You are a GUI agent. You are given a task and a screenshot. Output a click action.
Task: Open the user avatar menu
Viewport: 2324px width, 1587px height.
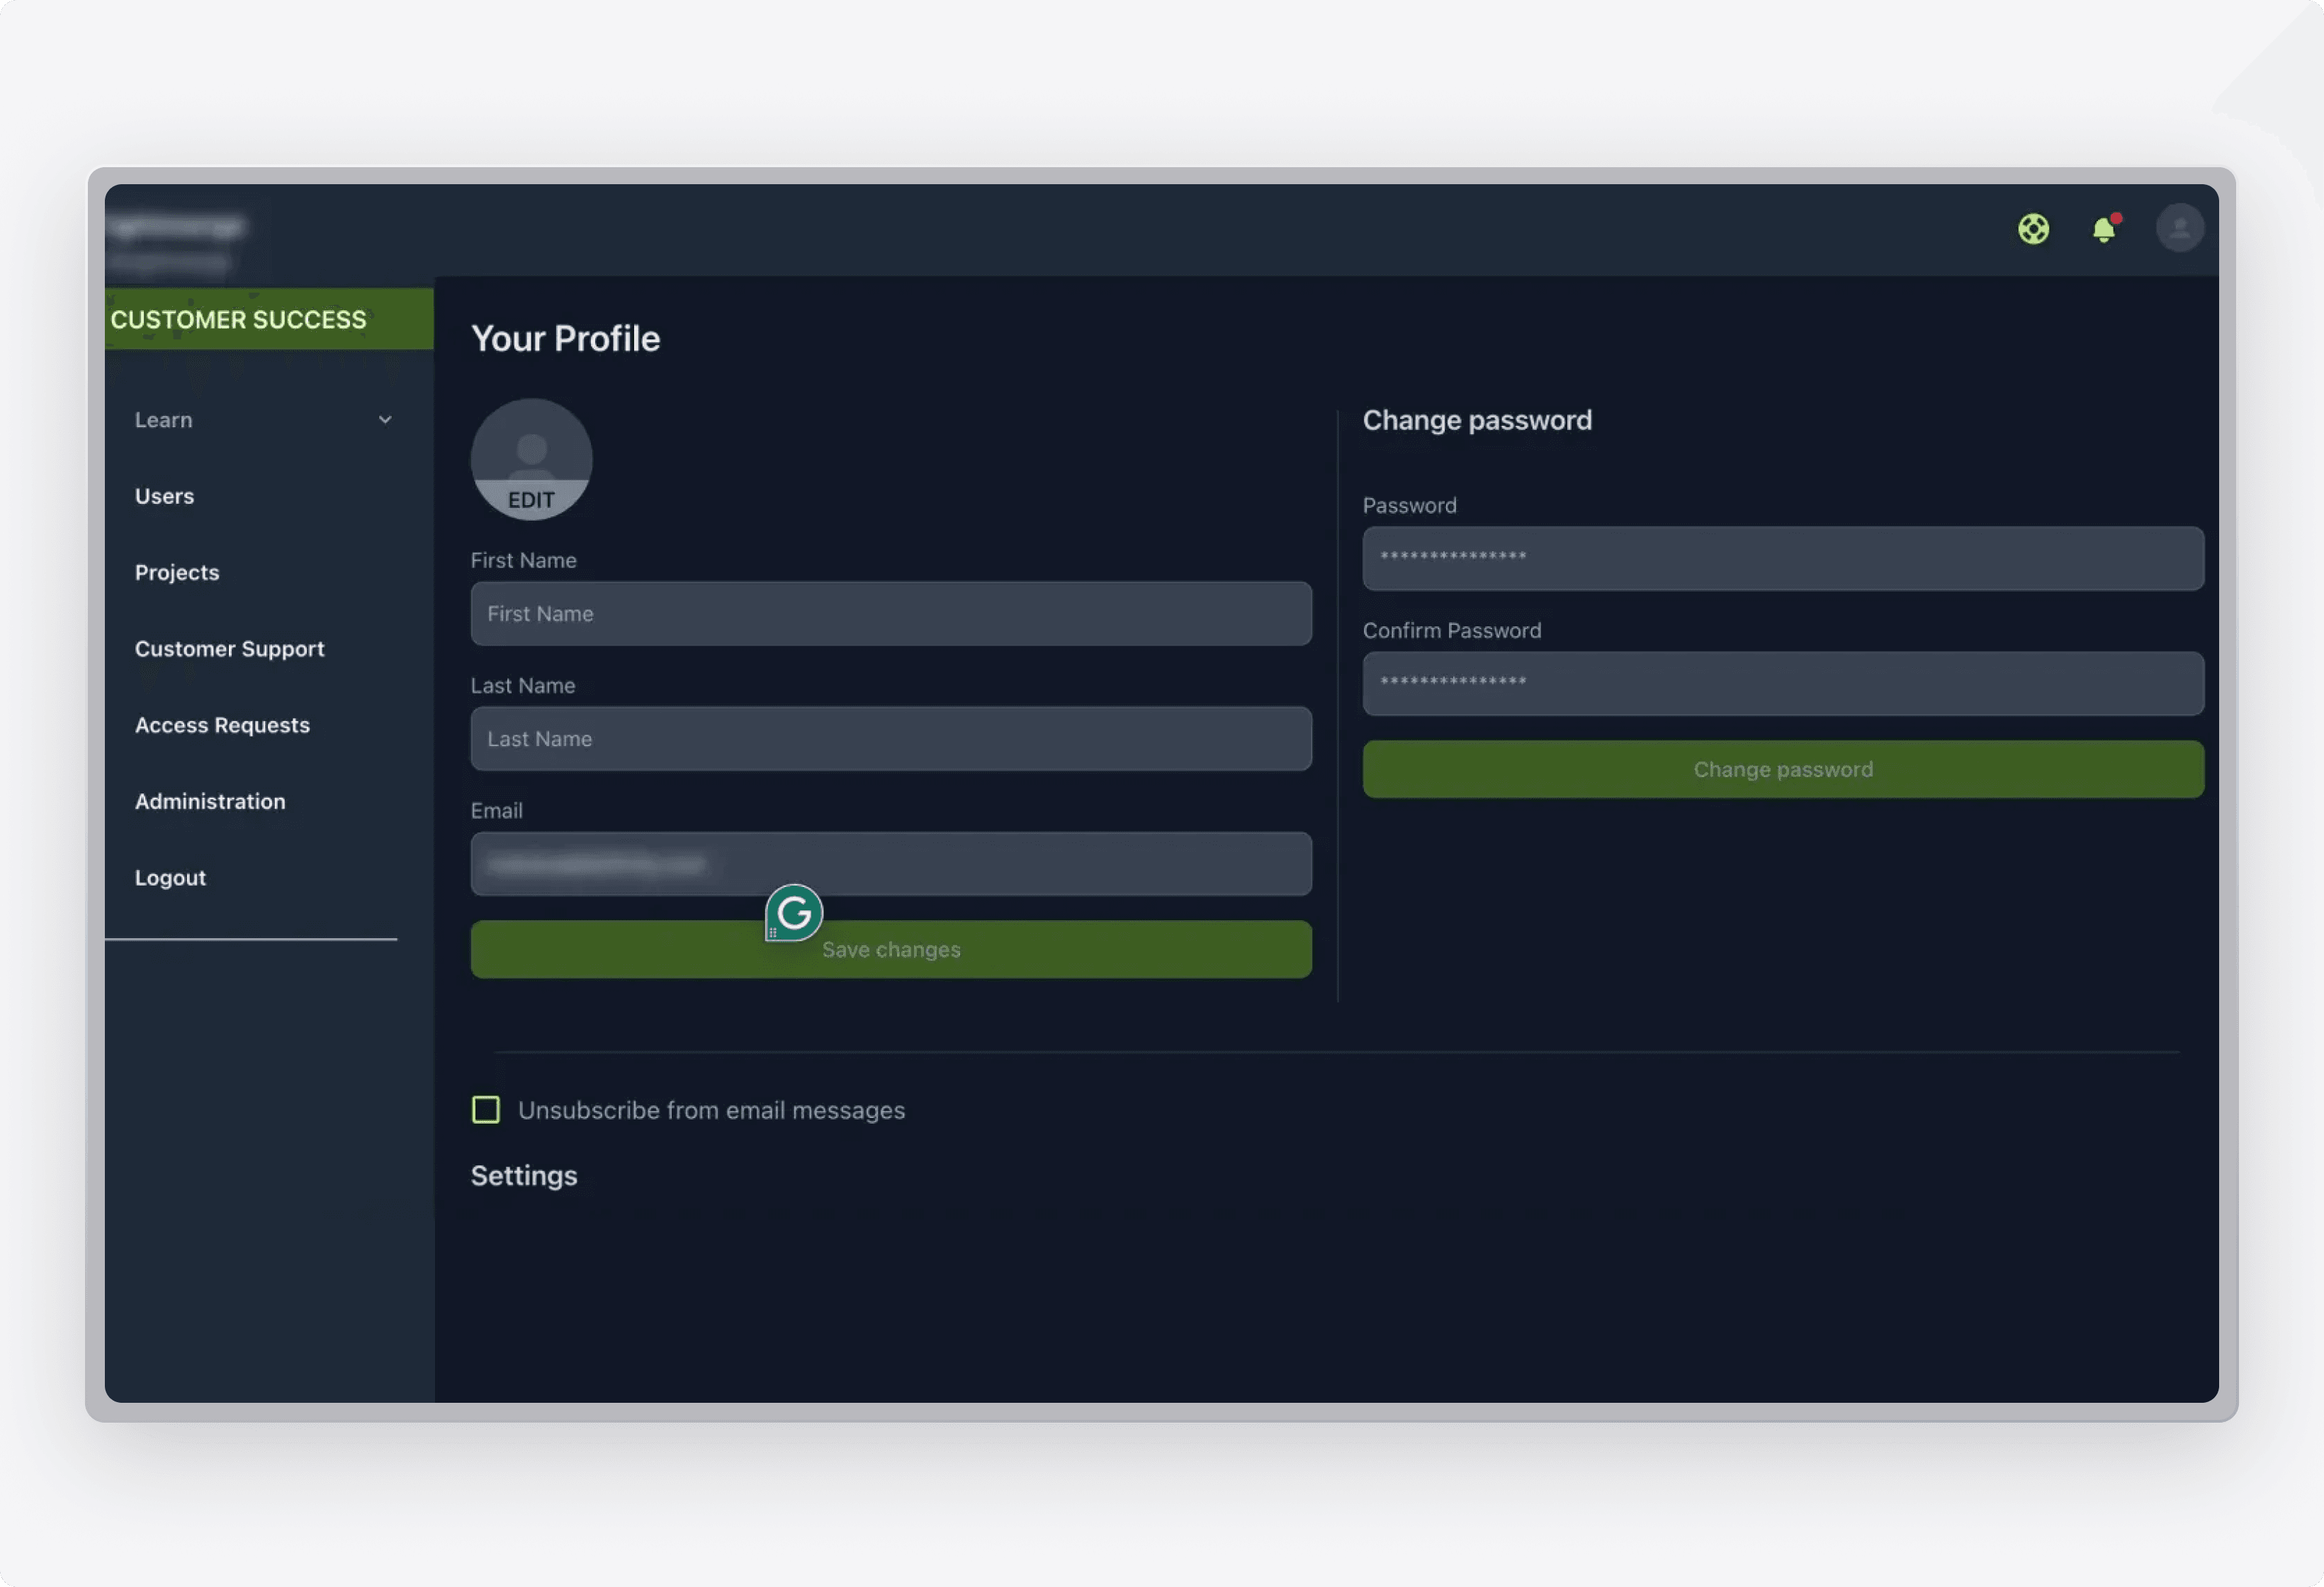coord(2180,228)
